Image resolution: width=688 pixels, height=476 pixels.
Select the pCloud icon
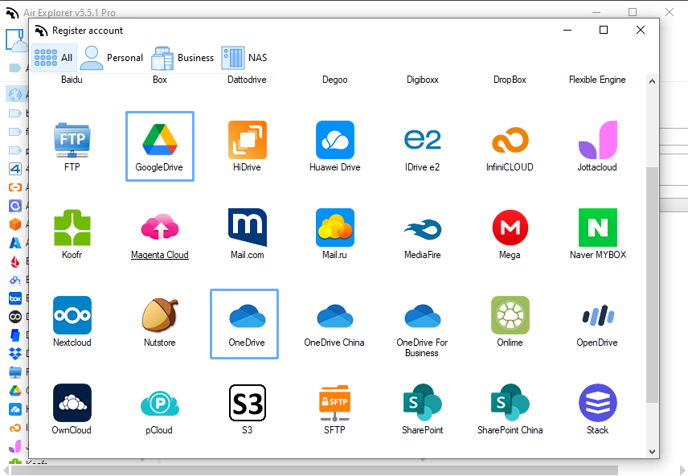point(160,403)
